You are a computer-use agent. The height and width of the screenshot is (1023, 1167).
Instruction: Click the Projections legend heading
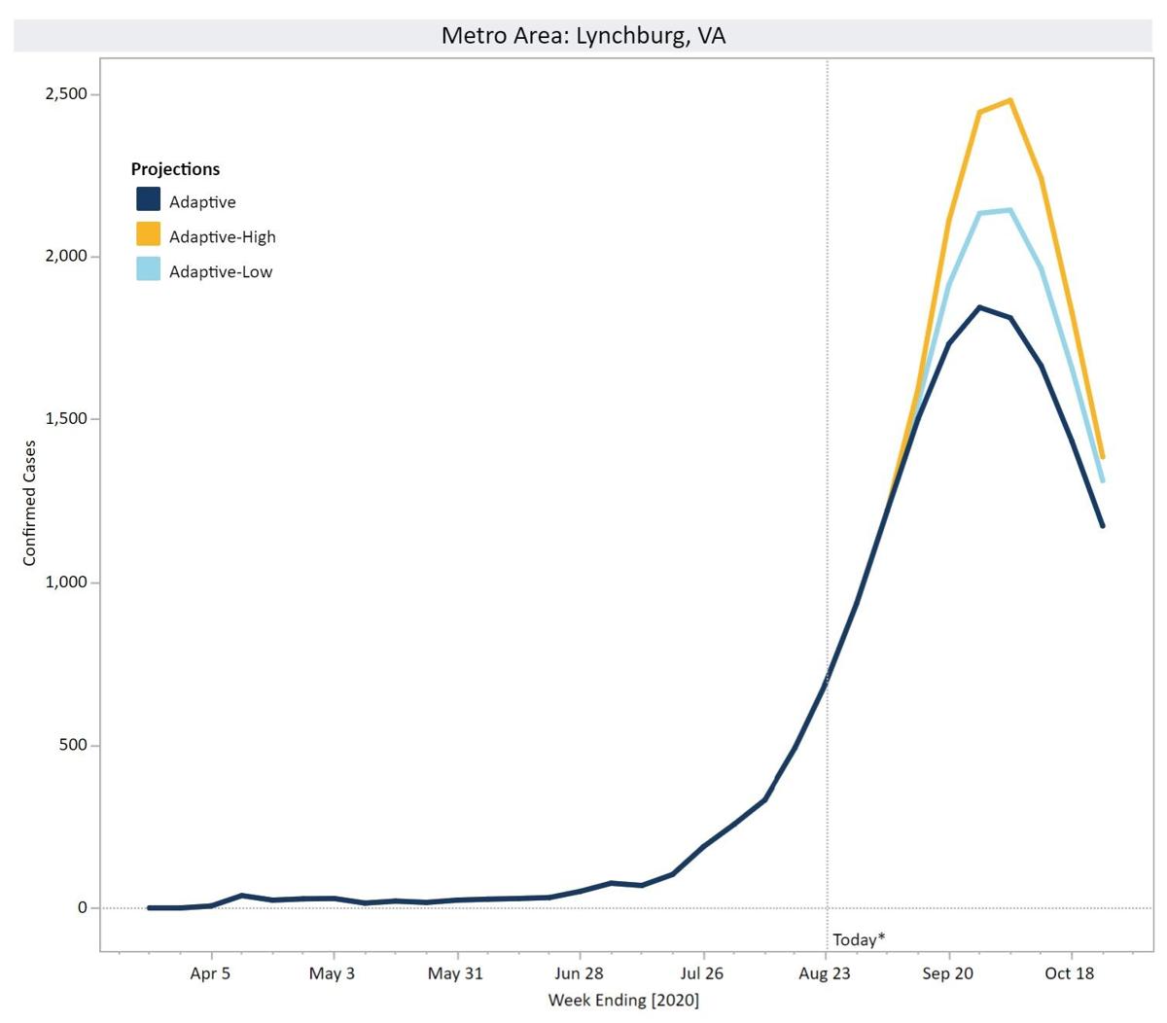coord(175,169)
